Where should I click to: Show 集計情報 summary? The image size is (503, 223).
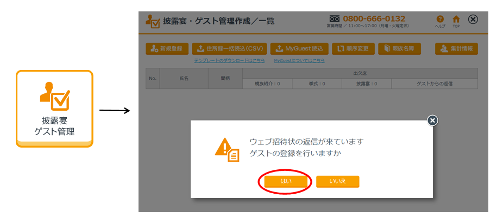pyautogui.click(x=456, y=49)
